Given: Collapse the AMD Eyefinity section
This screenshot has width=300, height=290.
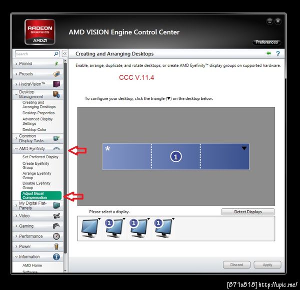Looking at the screenshot, I should click(x=16, y=148).
